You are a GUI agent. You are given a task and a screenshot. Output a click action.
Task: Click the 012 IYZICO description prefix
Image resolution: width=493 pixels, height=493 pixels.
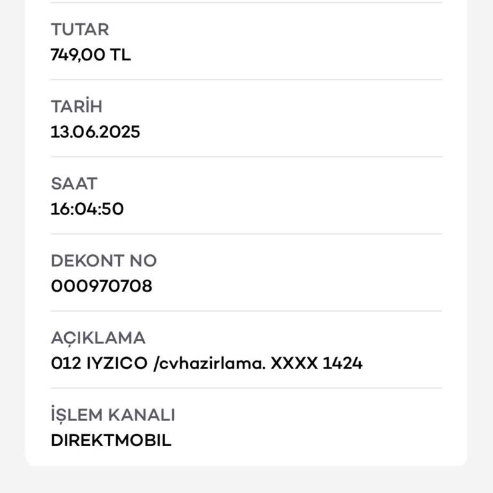point(99,363)
